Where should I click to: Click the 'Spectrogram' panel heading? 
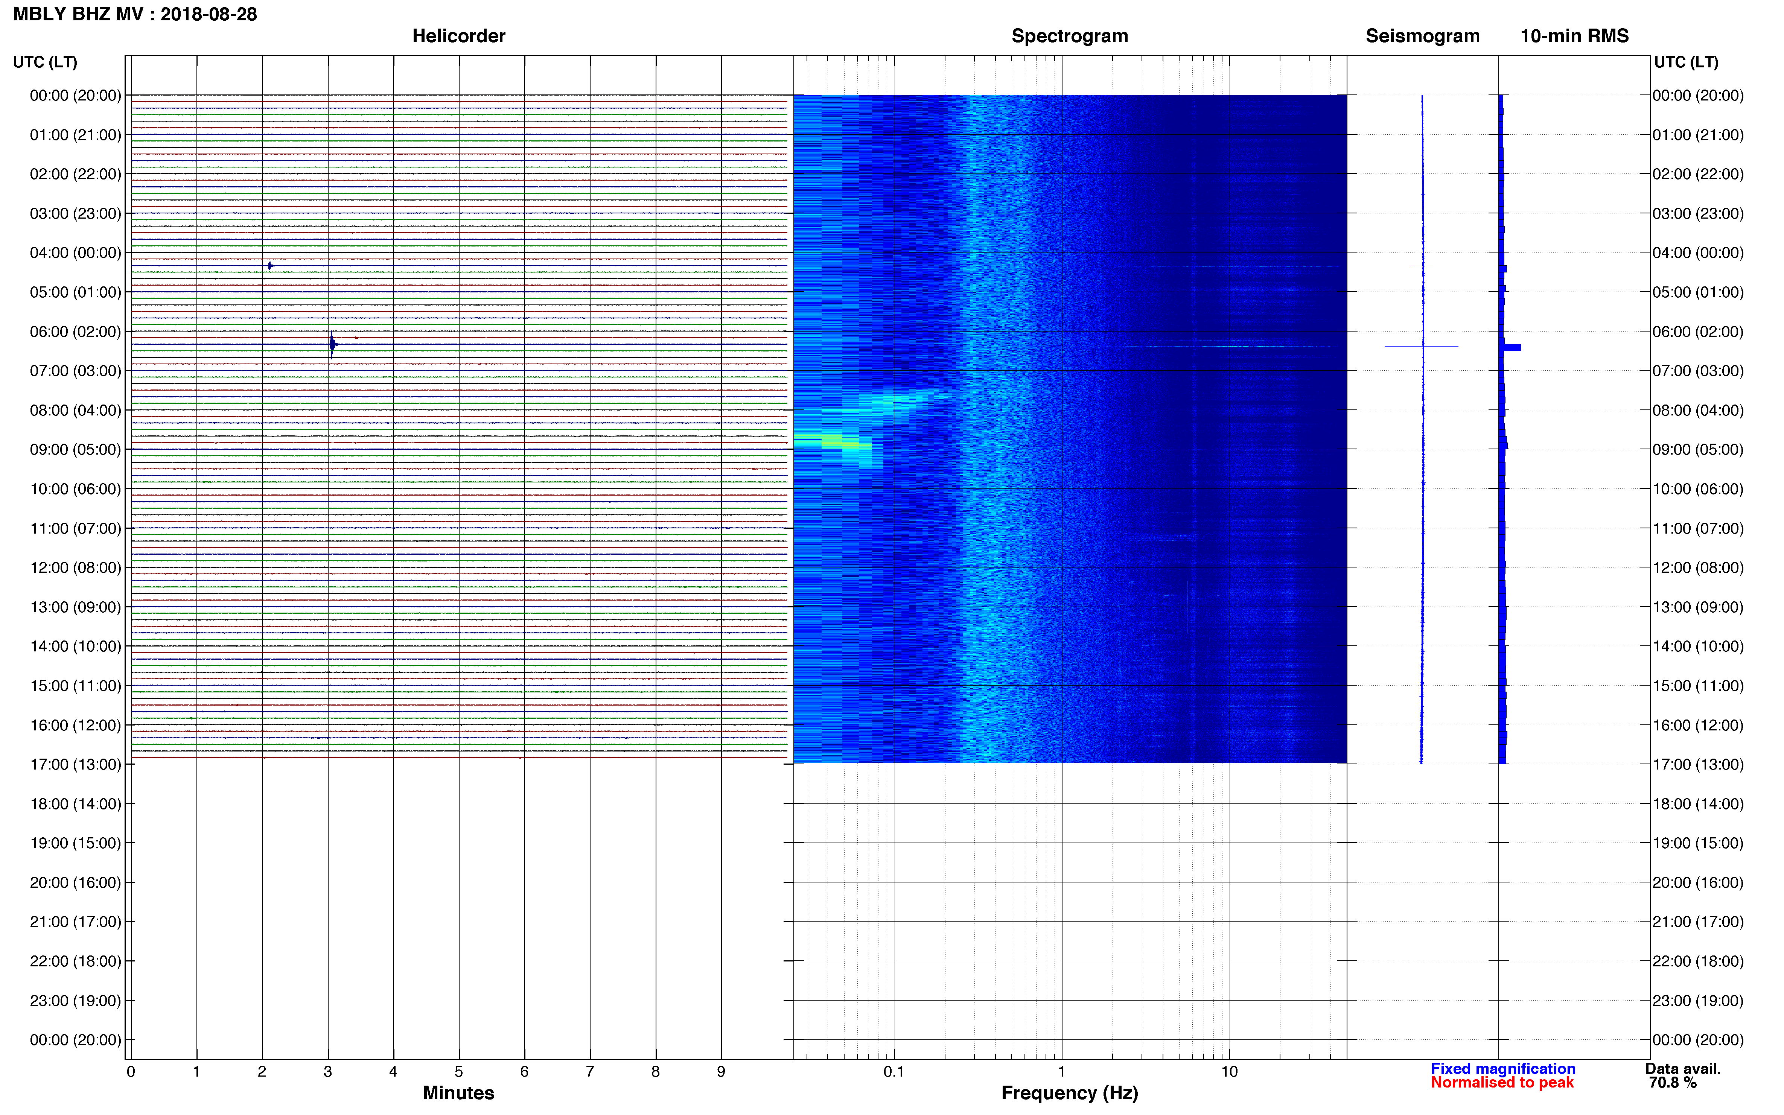1069,36
